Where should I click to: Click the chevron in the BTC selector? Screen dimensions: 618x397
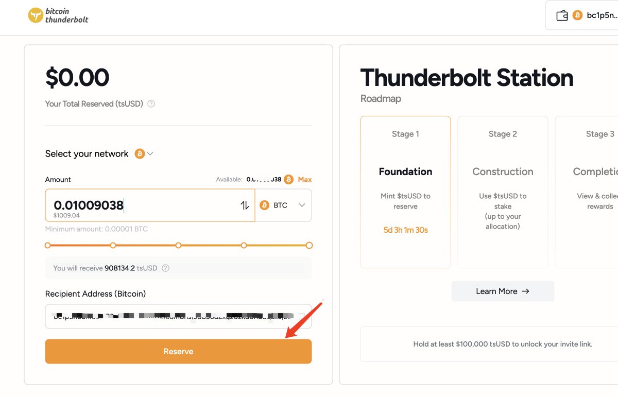tap(302, 205)
